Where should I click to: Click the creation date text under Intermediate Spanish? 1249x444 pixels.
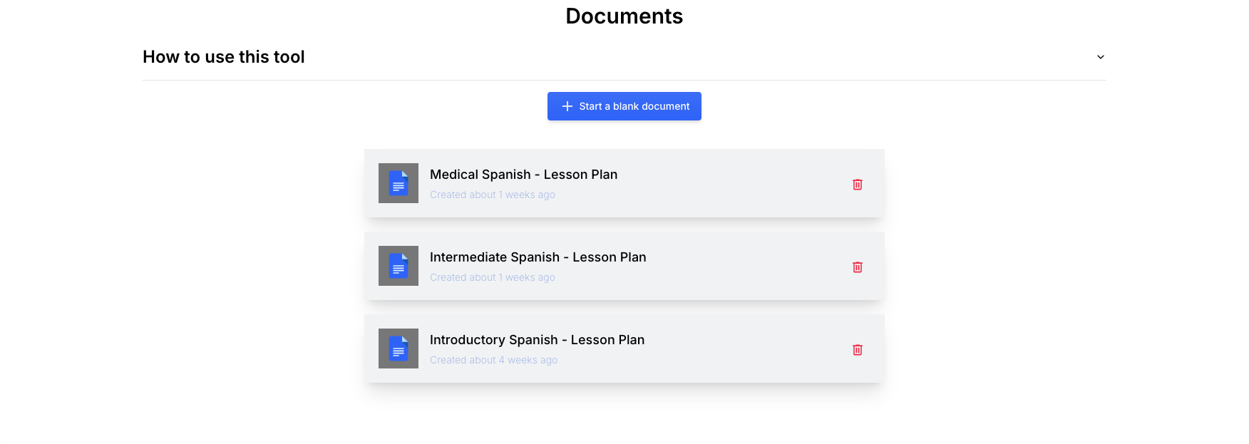coord(493,277)
